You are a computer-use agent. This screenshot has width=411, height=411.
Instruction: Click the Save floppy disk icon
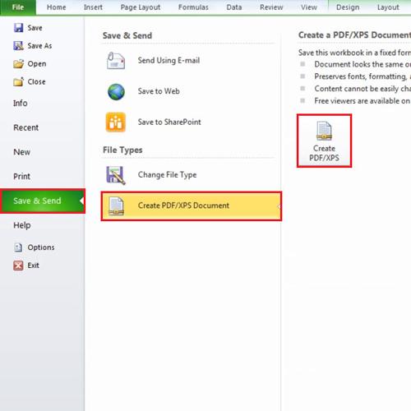coord(18,28)
